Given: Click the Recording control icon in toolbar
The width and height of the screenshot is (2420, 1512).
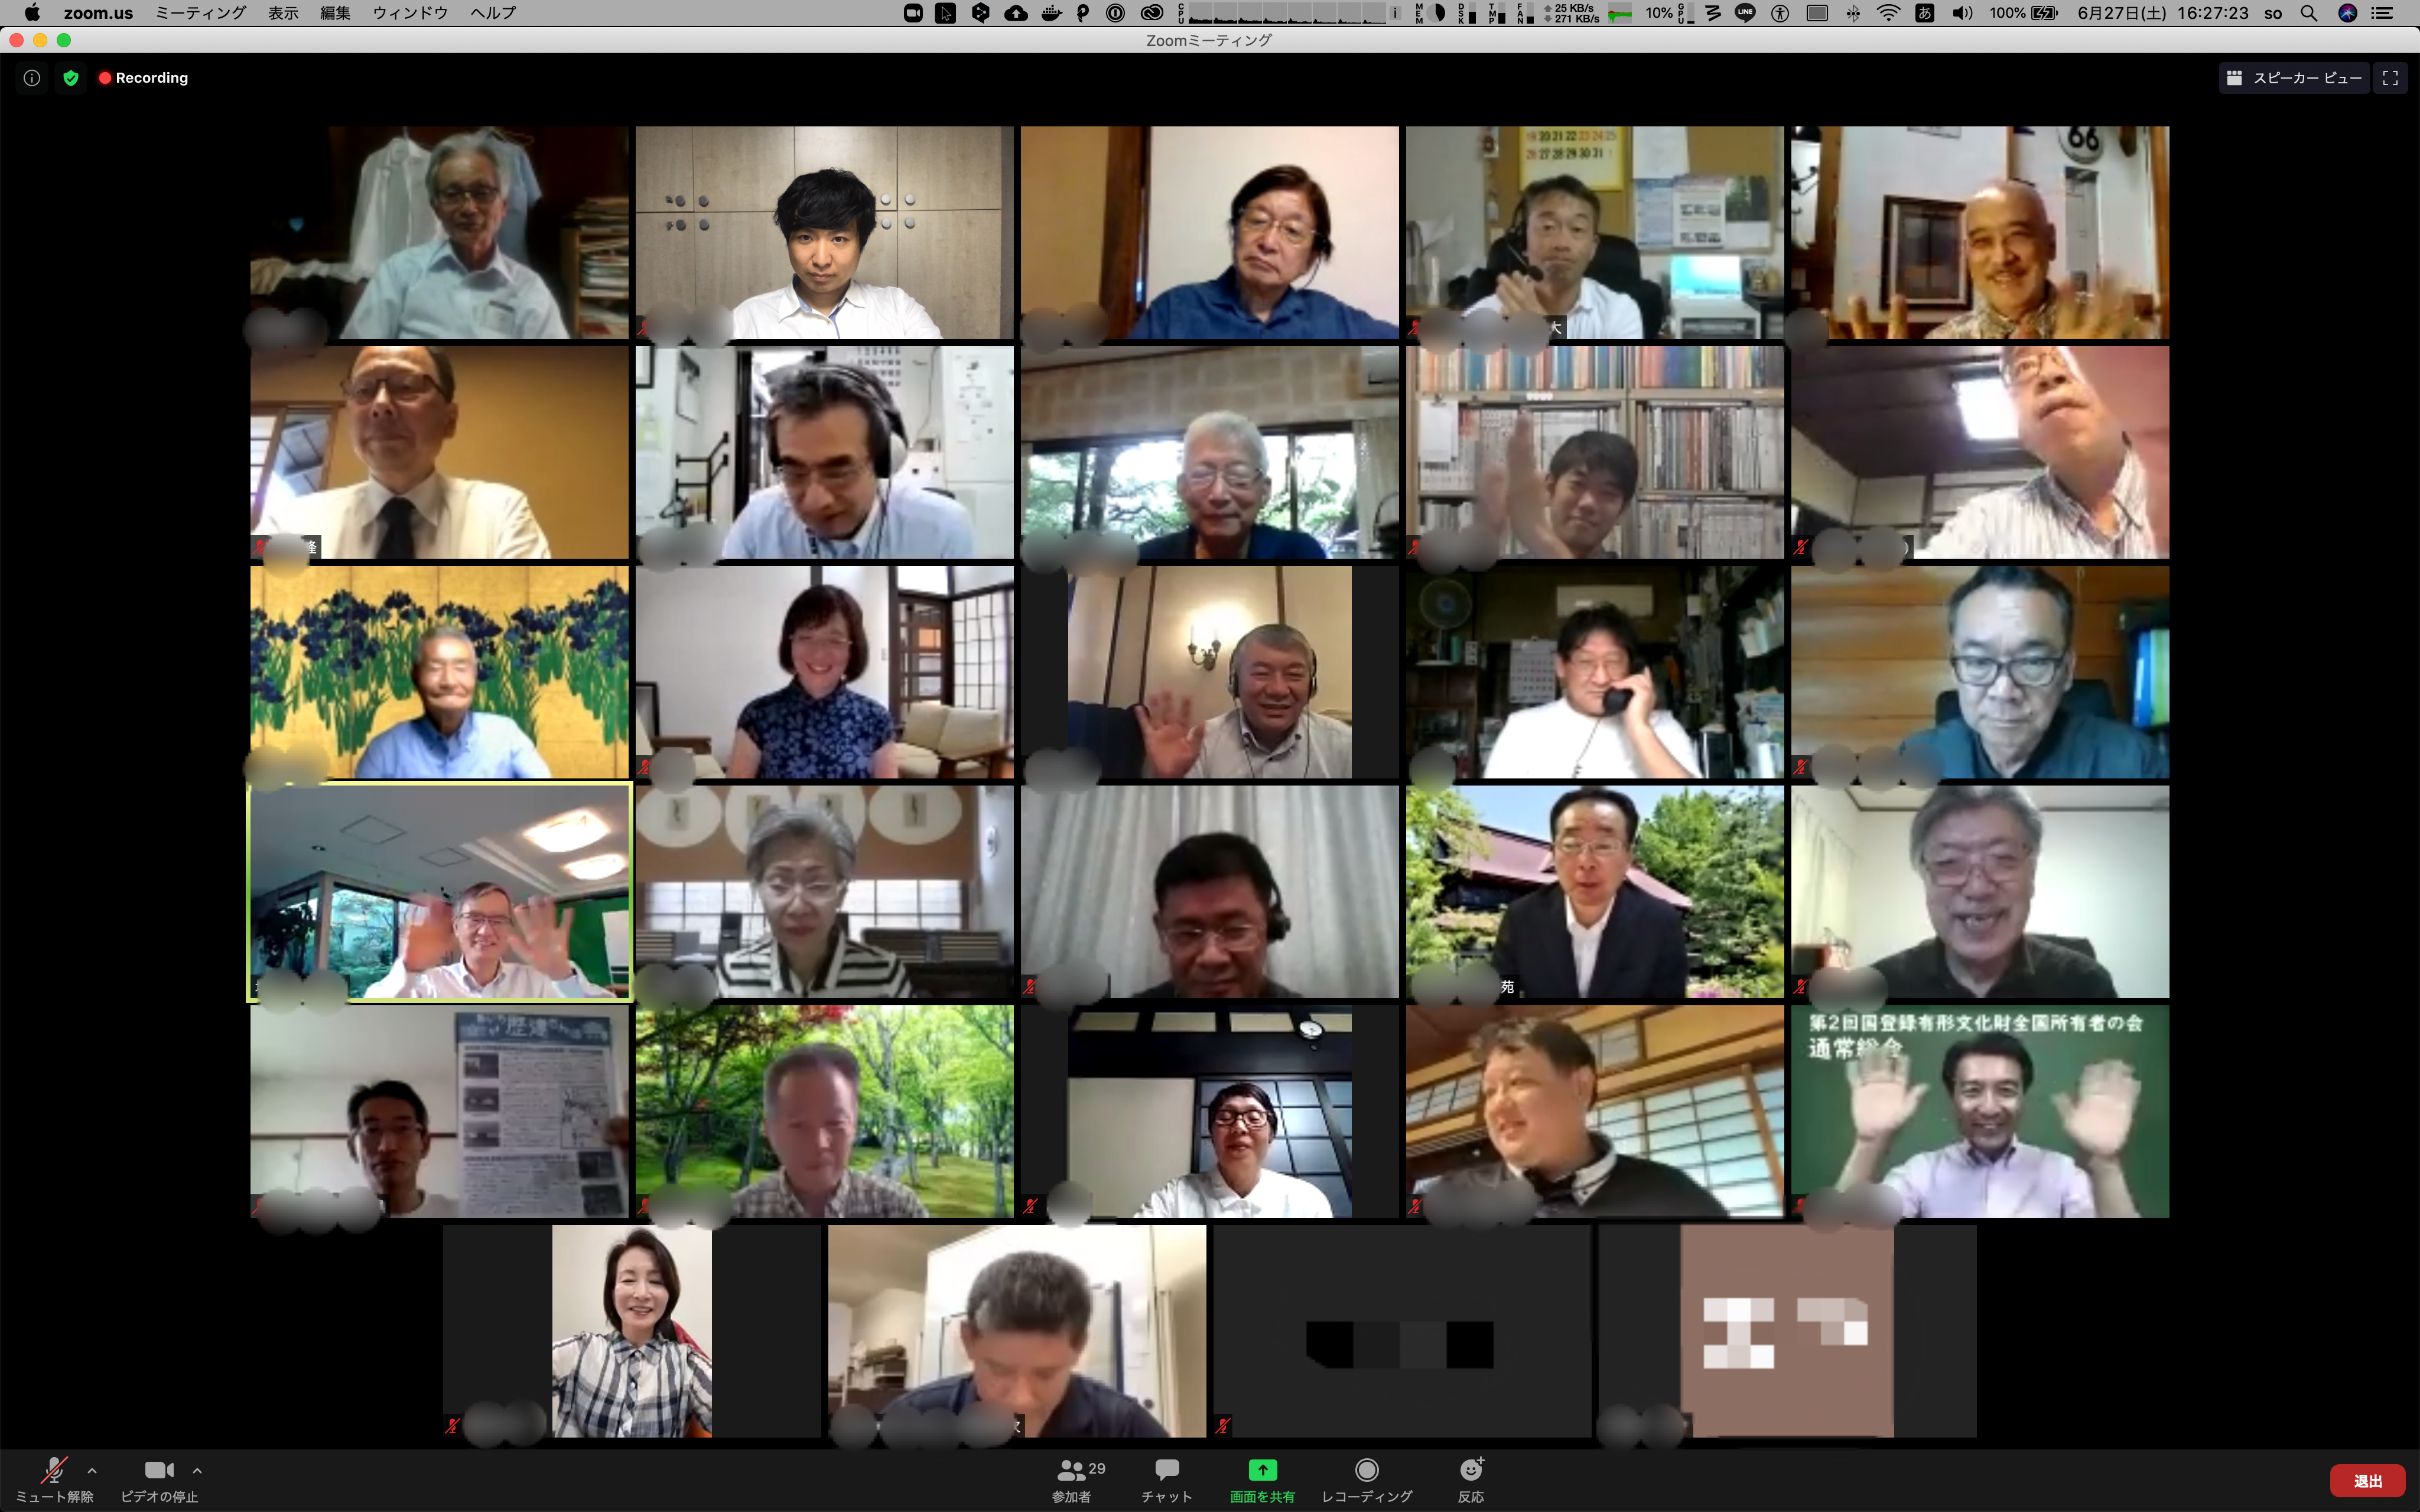Looking at the screenshot, I should click(x=1366, y=1469).
